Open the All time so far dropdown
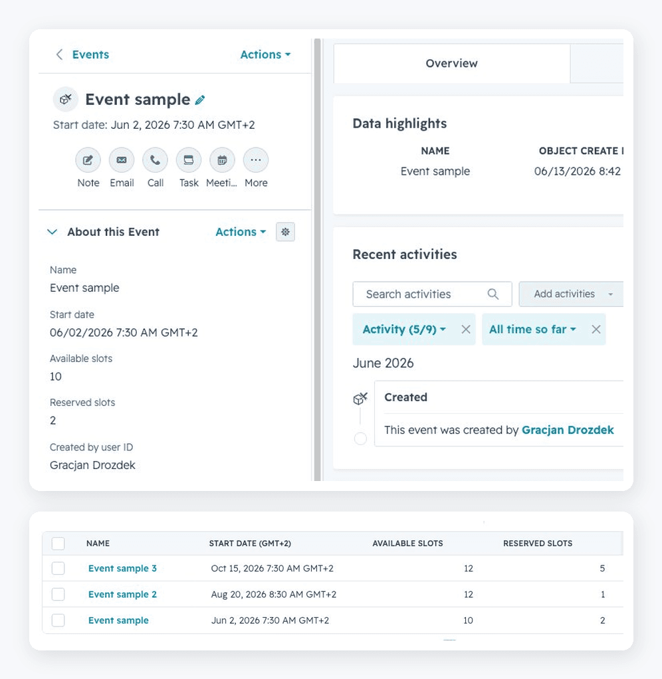This screenshot has height=679, width=662. pyautogui.click(x=532, y=330)
